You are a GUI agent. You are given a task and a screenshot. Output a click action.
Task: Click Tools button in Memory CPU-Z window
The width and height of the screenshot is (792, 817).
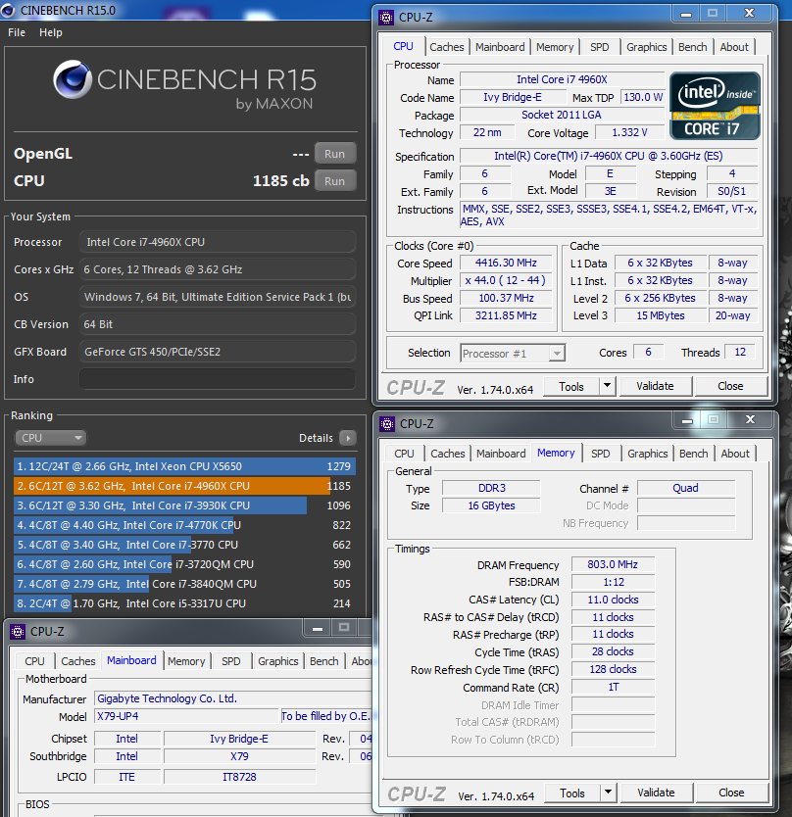(x=572, y=793)
